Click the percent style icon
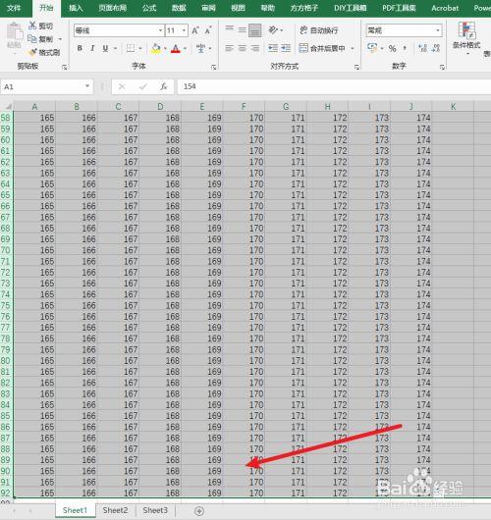 point(392,48)
